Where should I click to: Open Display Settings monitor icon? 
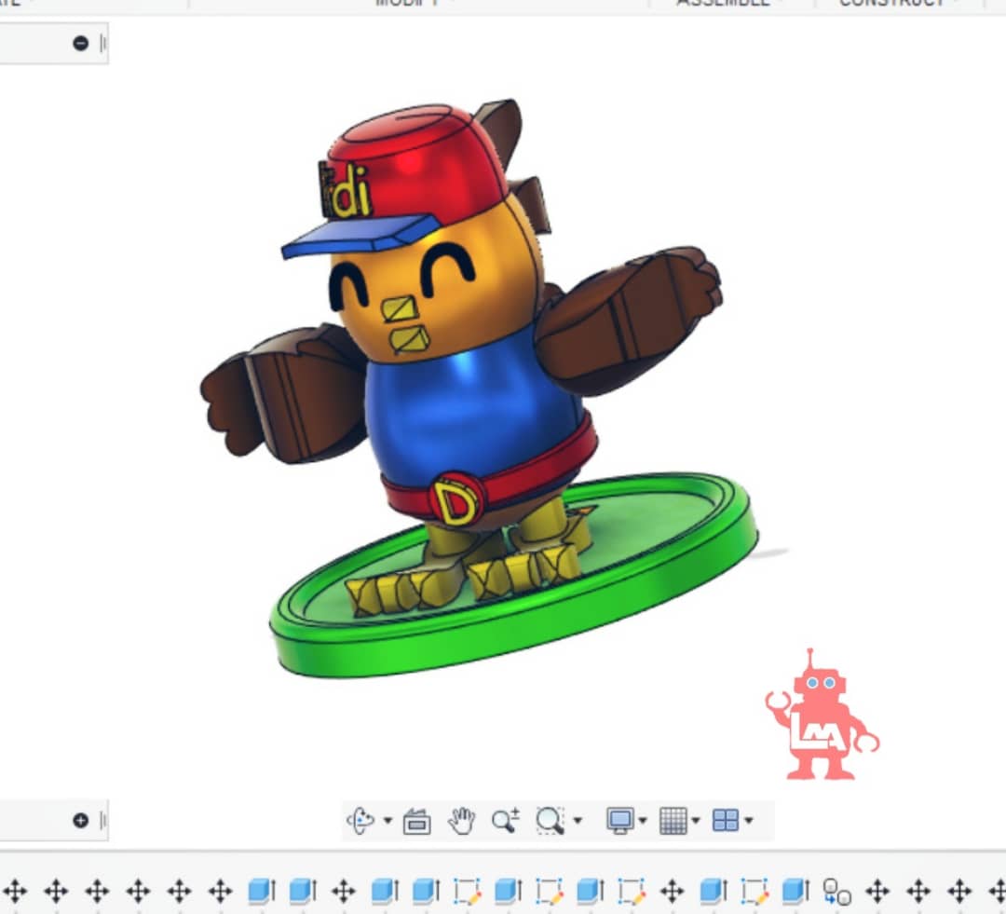coord(619,820)
